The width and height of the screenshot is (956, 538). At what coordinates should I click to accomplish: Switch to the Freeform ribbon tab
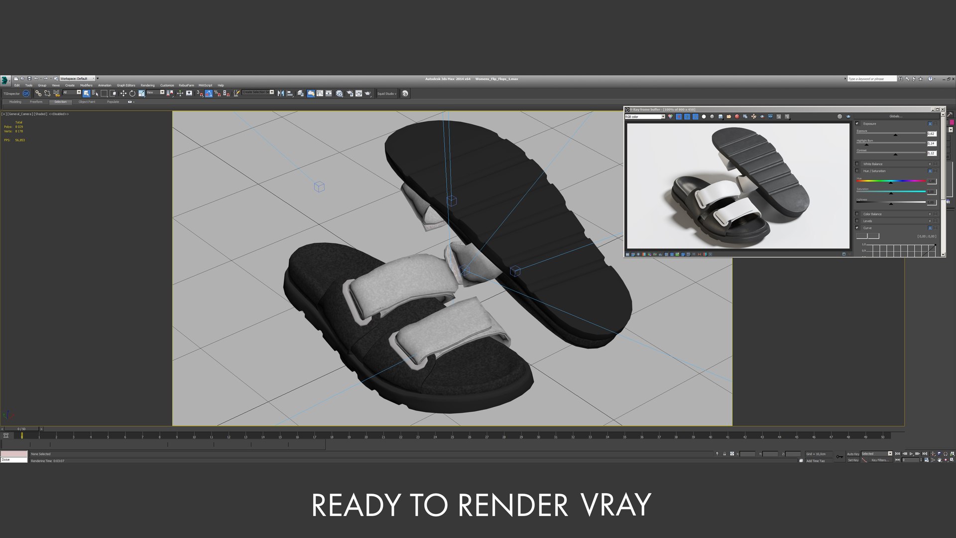pos(36,102)
